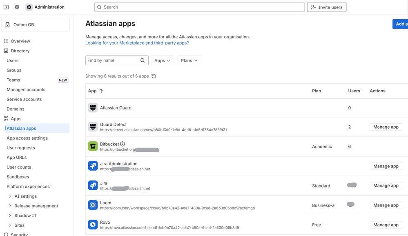Image resolution: width=408 pixels, height=236 pixels.
Task: Open Managed accounts
Action: point(26,89)
